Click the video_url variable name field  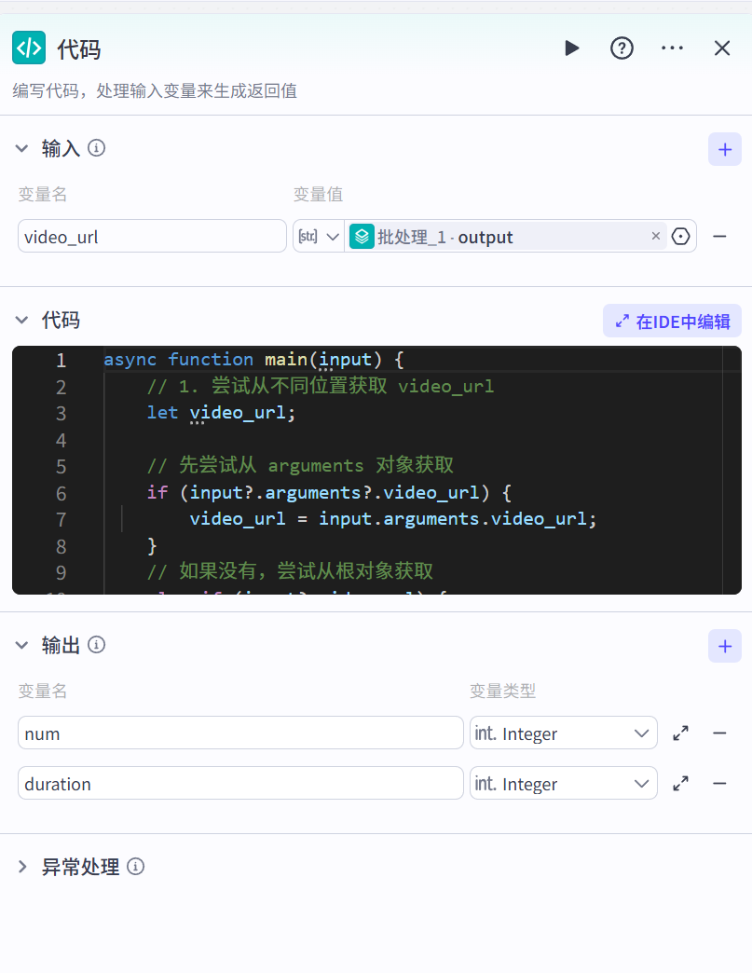pyautogui.click(x=152, y=236)
